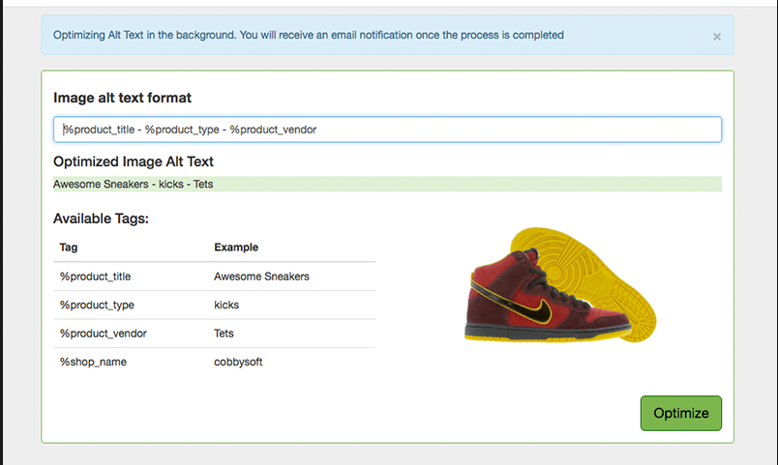Dismiss the alt text notification banner

point(716,37)
